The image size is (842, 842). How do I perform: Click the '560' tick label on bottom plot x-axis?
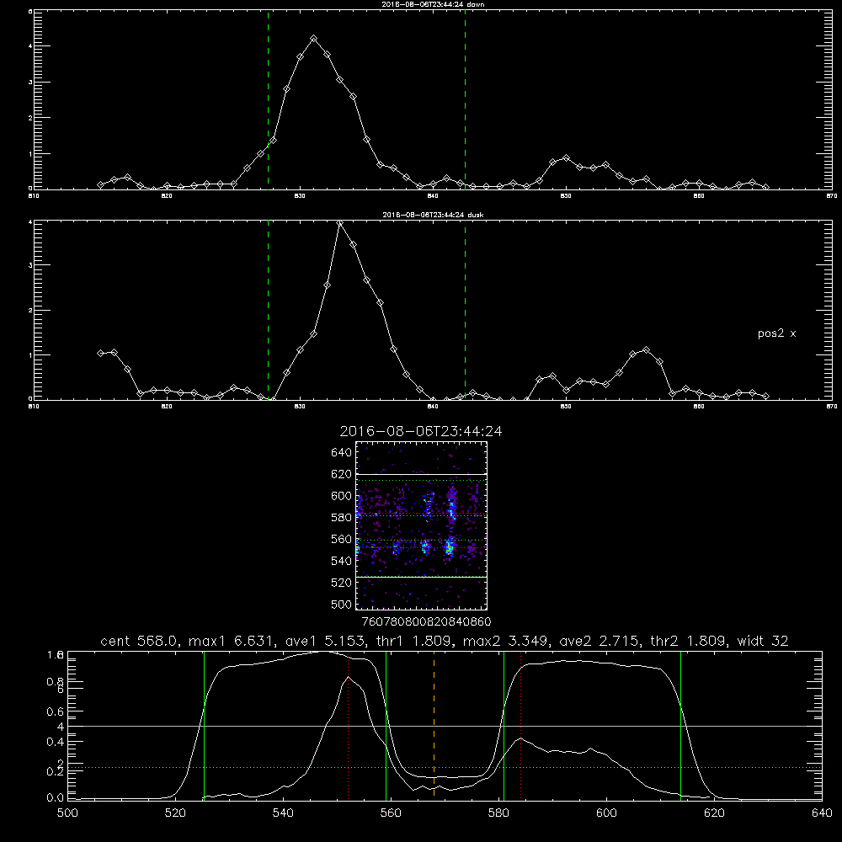coord(391,813)
